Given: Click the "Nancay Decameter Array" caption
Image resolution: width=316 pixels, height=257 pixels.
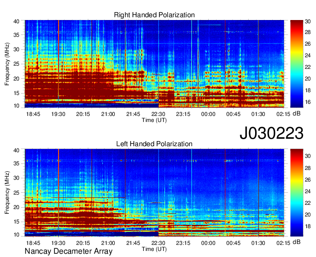Looking at the screenshot, I should [68, 251].
